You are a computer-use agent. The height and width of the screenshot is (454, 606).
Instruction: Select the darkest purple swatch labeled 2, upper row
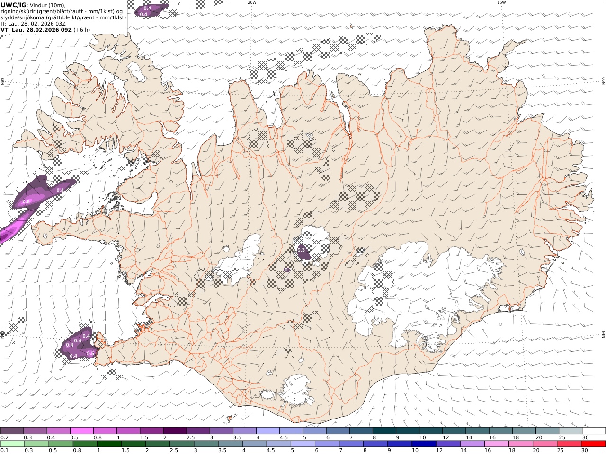coord(175,431)
